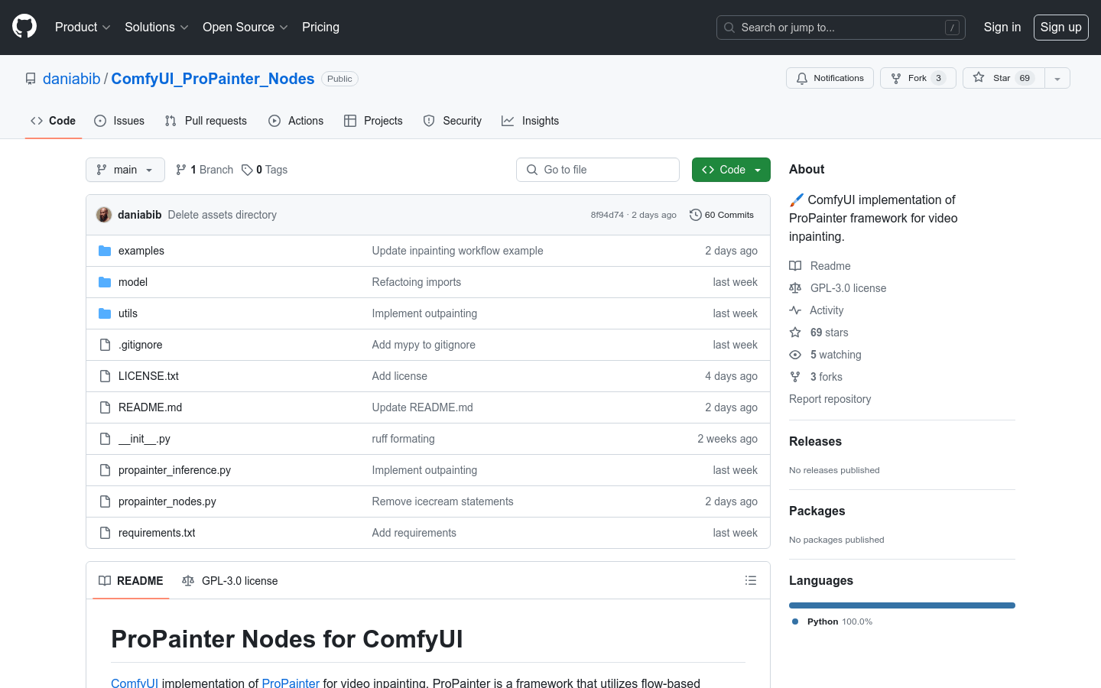1101x688 pixels.
Task: Open the commit history via the clock icon
Action: click(695, 215)
